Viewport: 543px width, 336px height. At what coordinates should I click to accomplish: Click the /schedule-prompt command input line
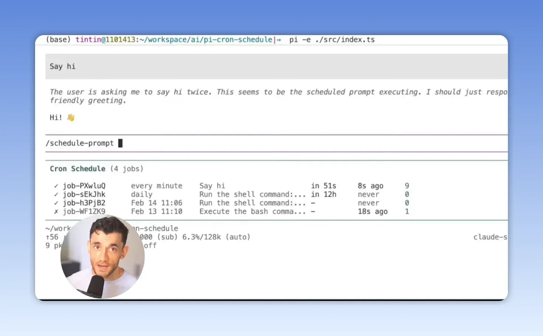(276, 143)
